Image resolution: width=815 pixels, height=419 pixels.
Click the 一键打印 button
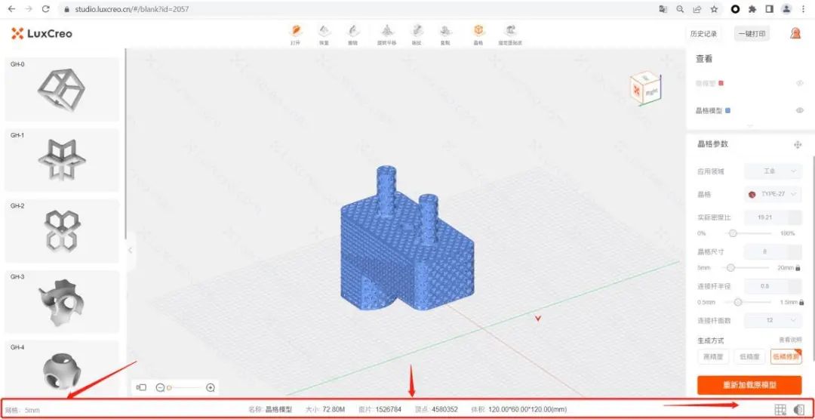[x=752, y=34]
